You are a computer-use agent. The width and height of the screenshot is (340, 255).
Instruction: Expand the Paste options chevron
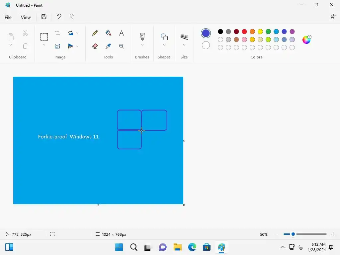tap(10, 45)
